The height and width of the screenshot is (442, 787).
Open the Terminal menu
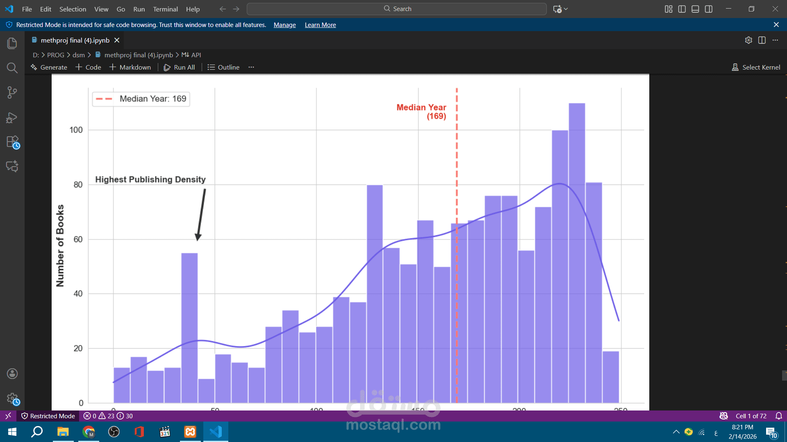[165, 9]
